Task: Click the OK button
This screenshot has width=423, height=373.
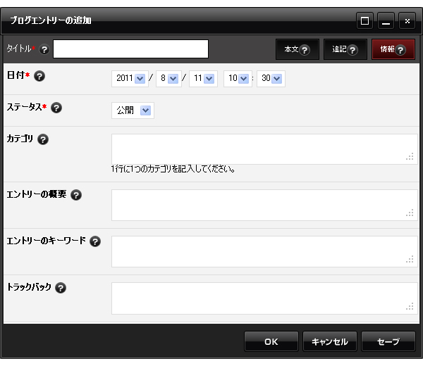Action: [x=271, y=341]
